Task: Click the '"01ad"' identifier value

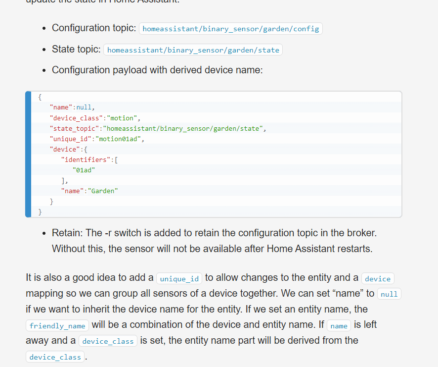Action: [x=84, y=170]
